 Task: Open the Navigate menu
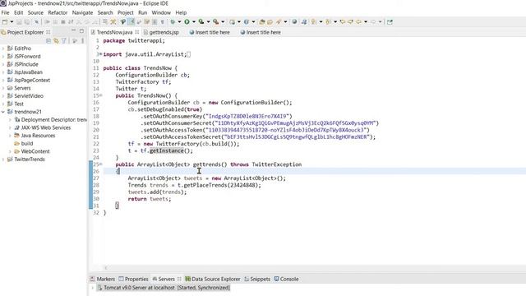[x=82, y=12]
